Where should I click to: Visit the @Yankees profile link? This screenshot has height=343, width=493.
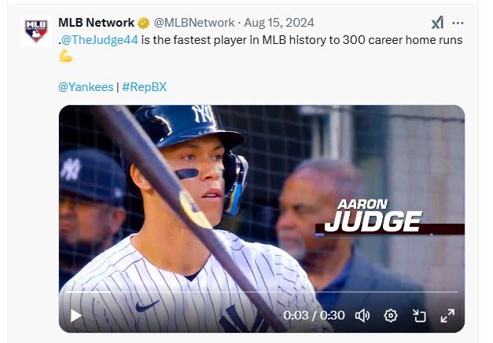tap(86, 86)
